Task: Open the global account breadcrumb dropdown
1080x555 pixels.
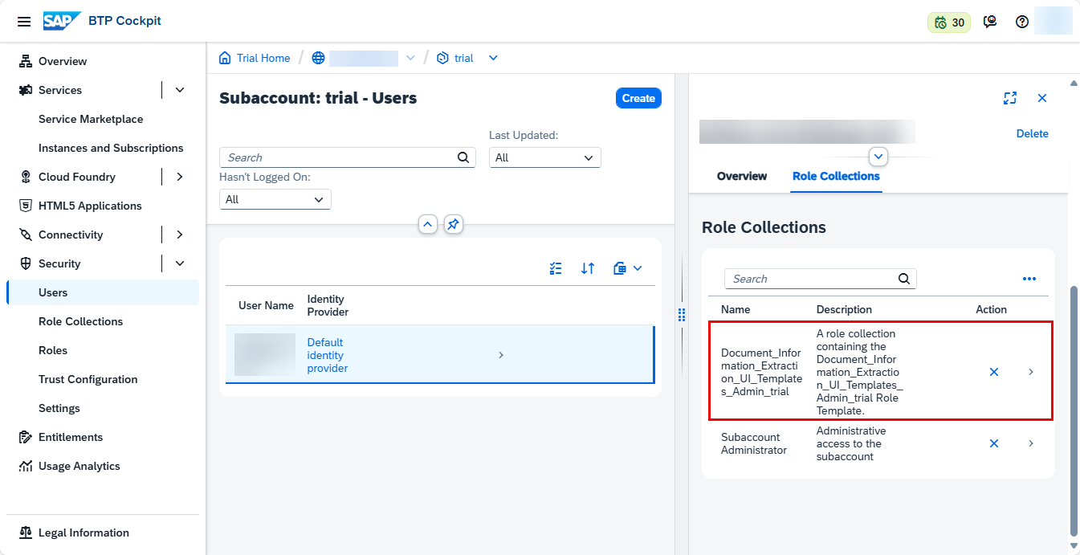Action: coord(410,58)
